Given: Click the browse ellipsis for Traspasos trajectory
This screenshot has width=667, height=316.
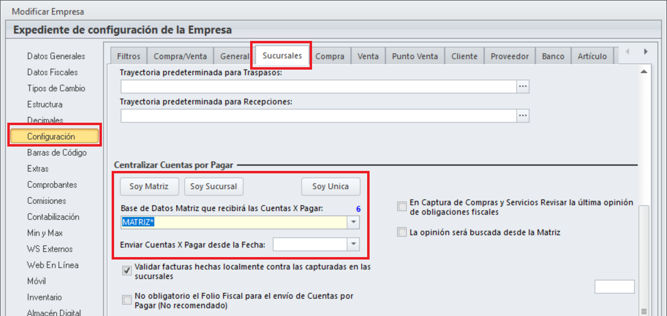Looking at the screenshot, I should [523, 86].
